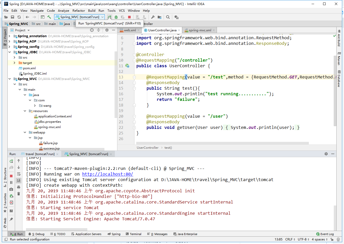Click the Save All disk icon

click(x=13, y=17)
